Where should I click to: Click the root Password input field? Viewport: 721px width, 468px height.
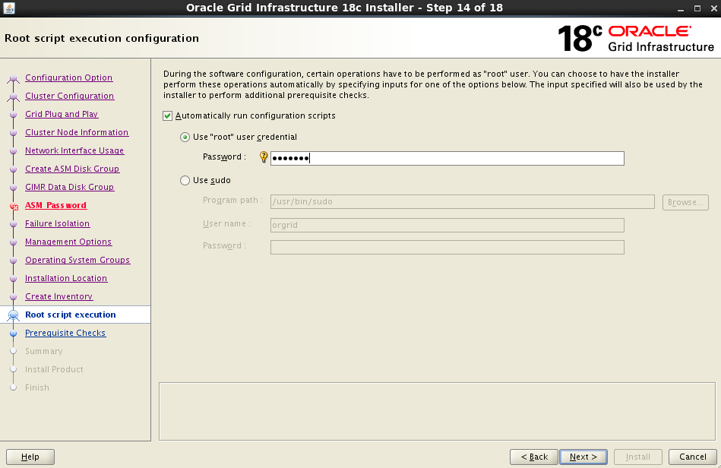447,158
